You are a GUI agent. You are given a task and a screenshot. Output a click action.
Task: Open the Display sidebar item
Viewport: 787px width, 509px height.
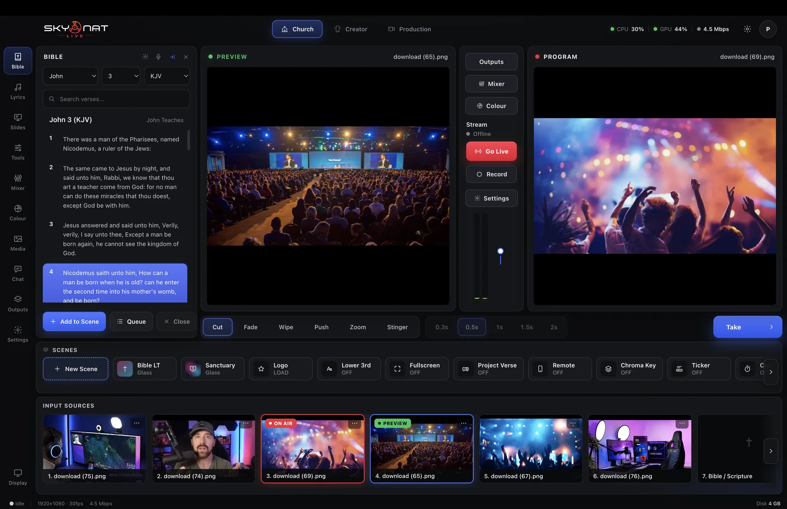click(x=18, y=477)
